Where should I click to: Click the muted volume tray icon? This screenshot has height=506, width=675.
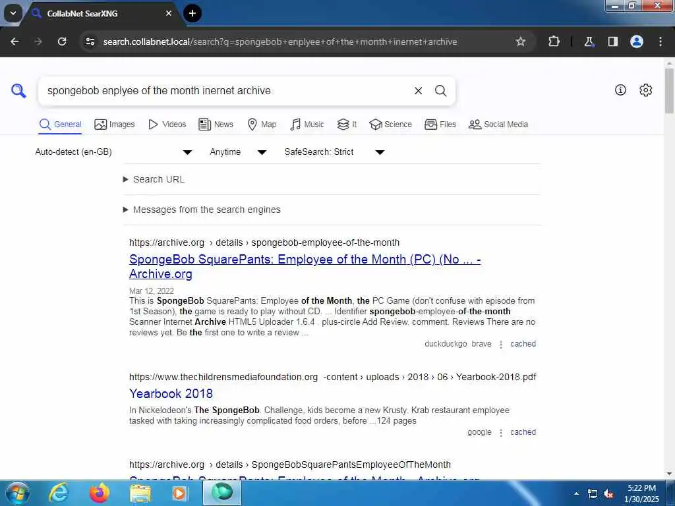point(608,494)
